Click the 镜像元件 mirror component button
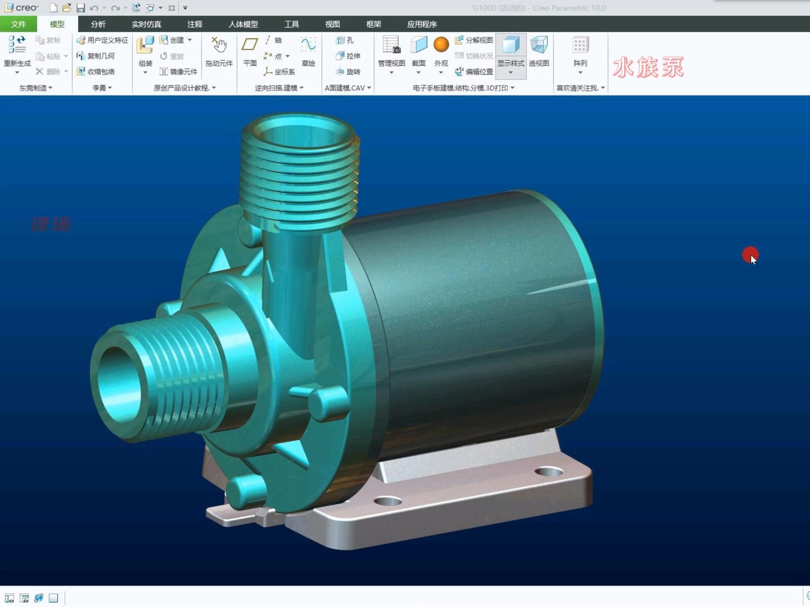Viewport: 810px width, 607px height. tap(178, 72)
